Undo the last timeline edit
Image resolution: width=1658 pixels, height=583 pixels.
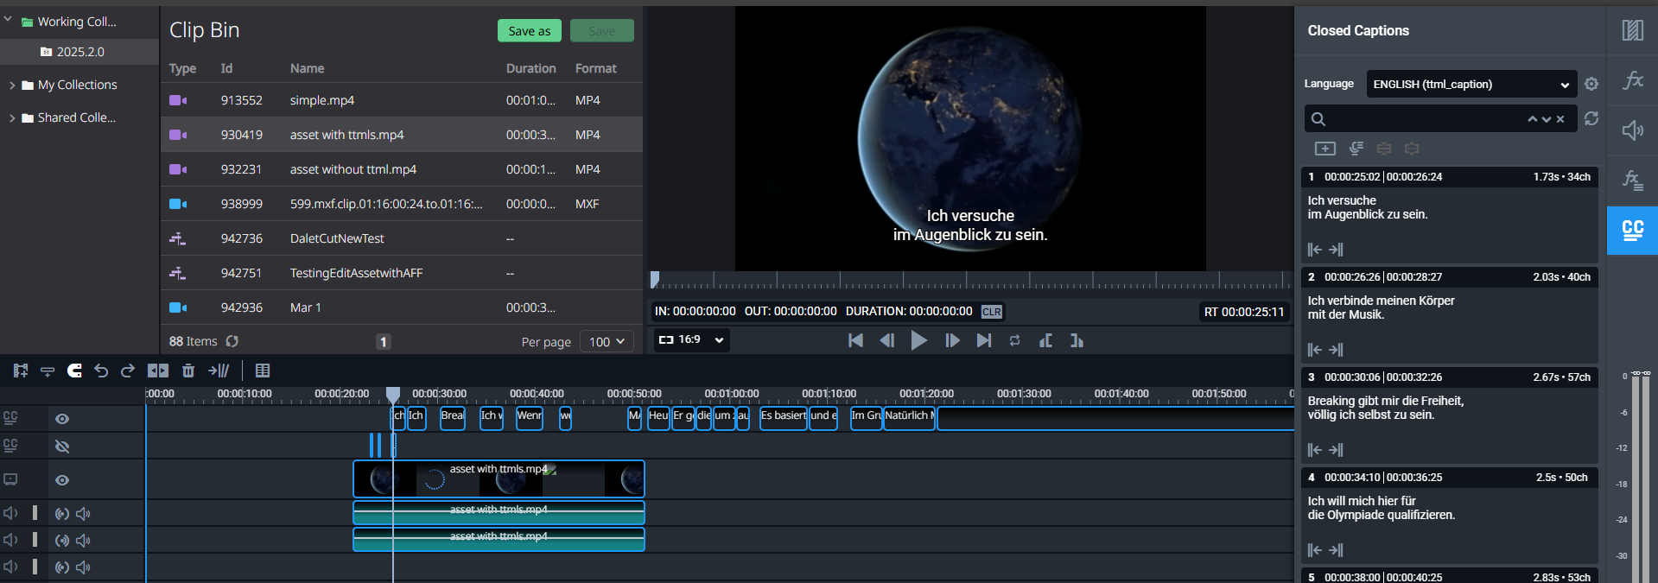coord(101,371)
